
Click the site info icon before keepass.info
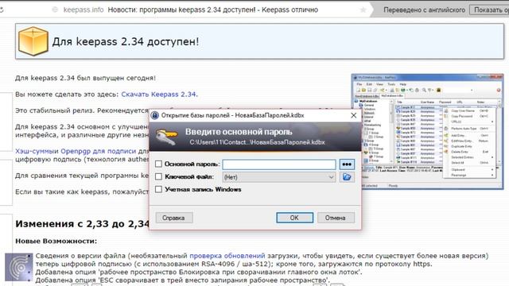tap(55, 10)
